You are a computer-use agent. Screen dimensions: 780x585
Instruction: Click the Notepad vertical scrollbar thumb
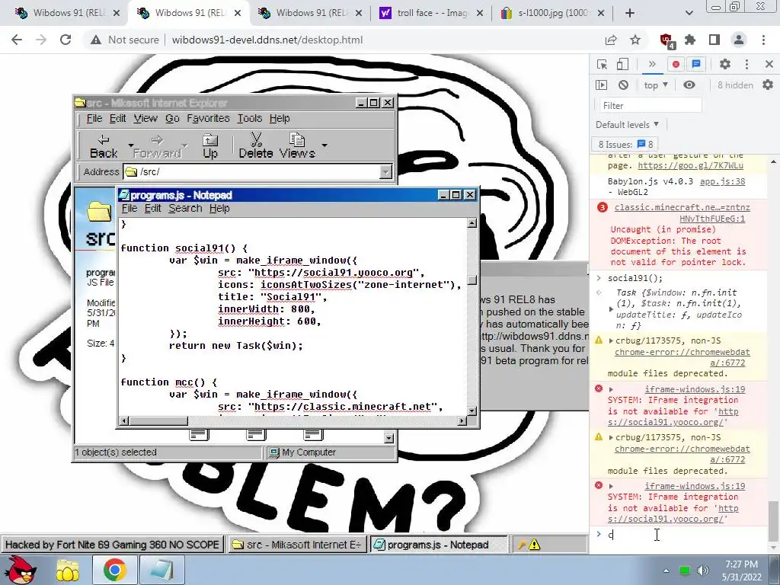pos(472,280)
